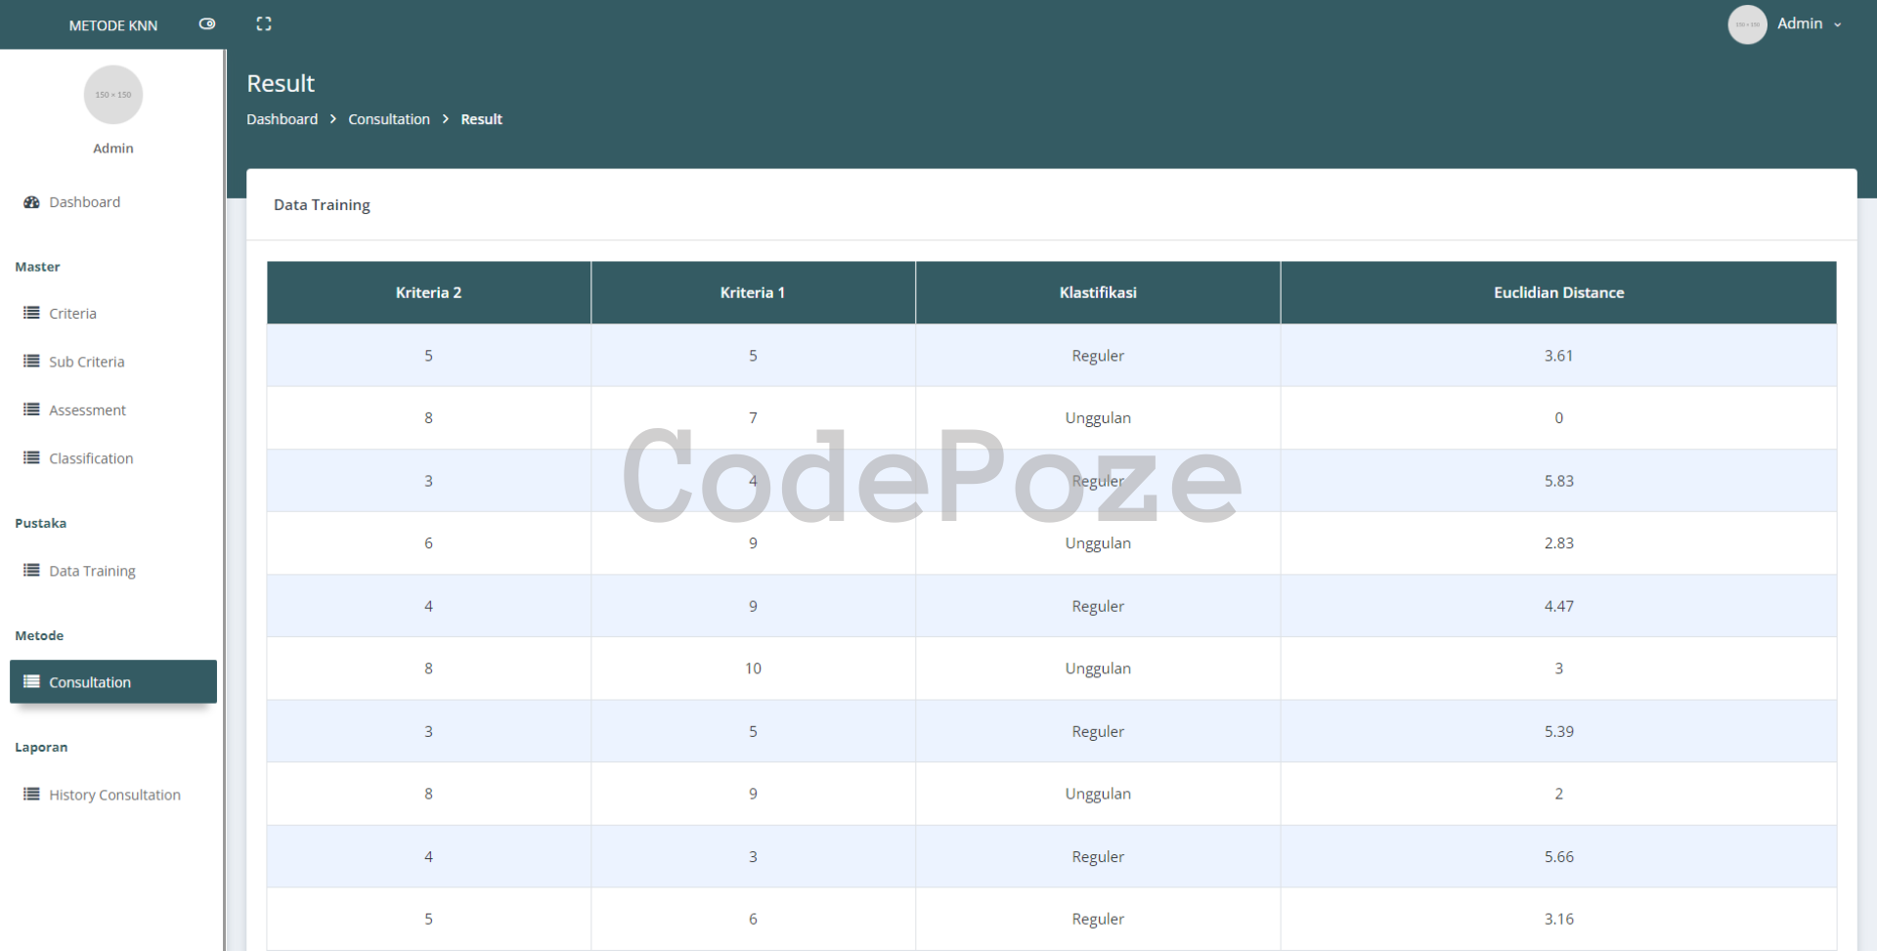
Task: Click the METODE KNN brand title
Action: tap(112, 25)
